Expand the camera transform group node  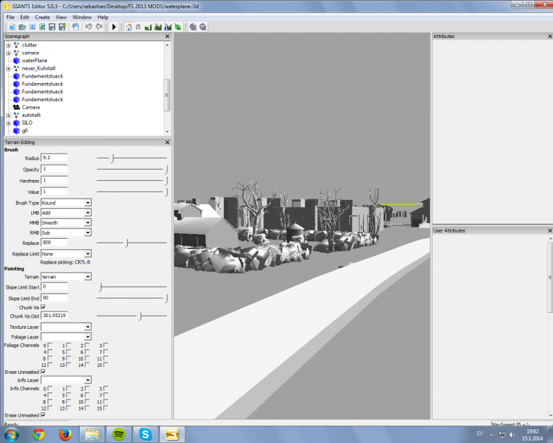click(8, 53)
